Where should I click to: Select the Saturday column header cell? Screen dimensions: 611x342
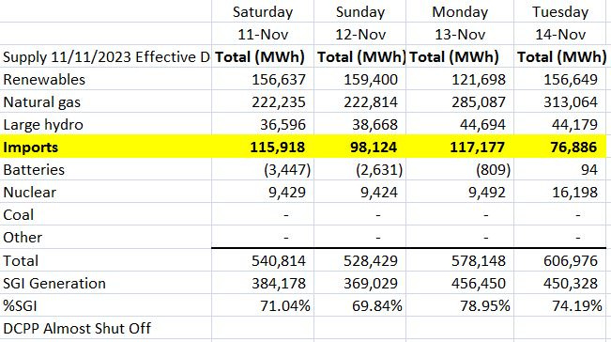[263, 11]
